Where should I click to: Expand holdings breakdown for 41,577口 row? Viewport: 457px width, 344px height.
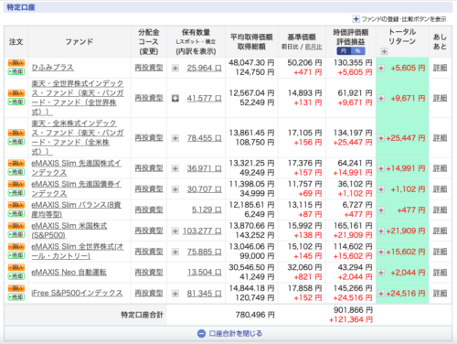click(x=175, y=98)
